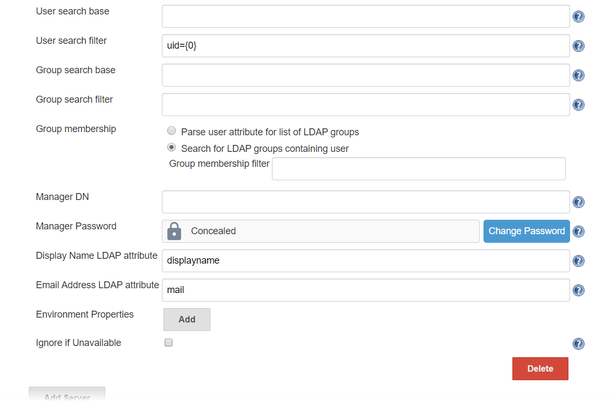The width and height of the screenshot is (616, 408).
Task: Select Search for LDAP groups containing user
Action: click(171, 148)
